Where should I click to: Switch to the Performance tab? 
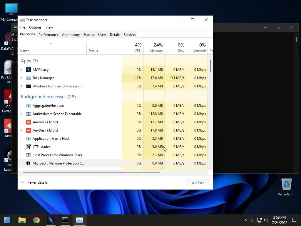49,35
